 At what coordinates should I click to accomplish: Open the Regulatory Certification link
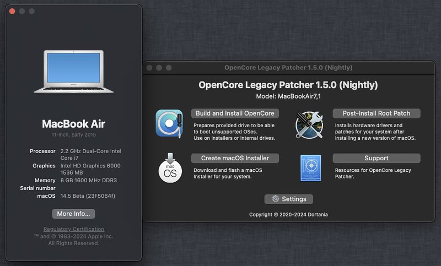coord(74,229)
